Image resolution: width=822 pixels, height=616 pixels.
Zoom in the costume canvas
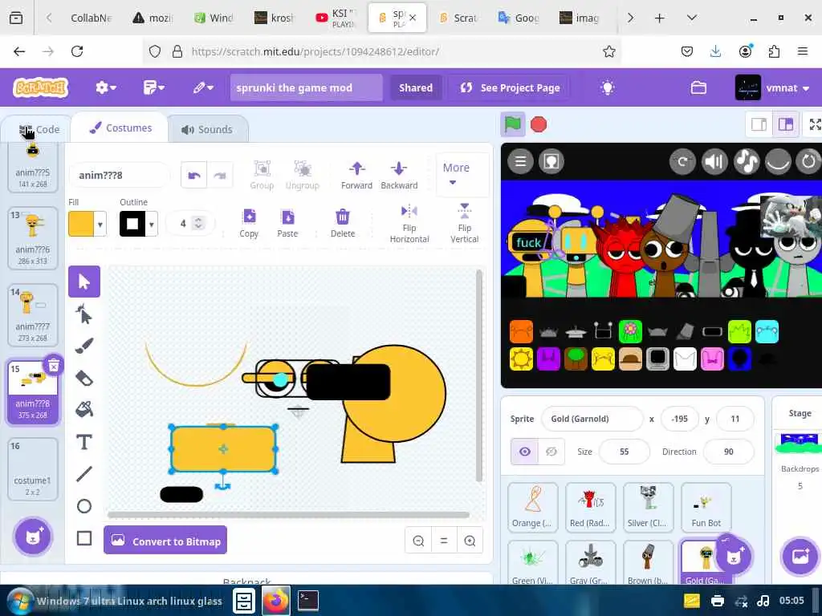pos(470,541)
